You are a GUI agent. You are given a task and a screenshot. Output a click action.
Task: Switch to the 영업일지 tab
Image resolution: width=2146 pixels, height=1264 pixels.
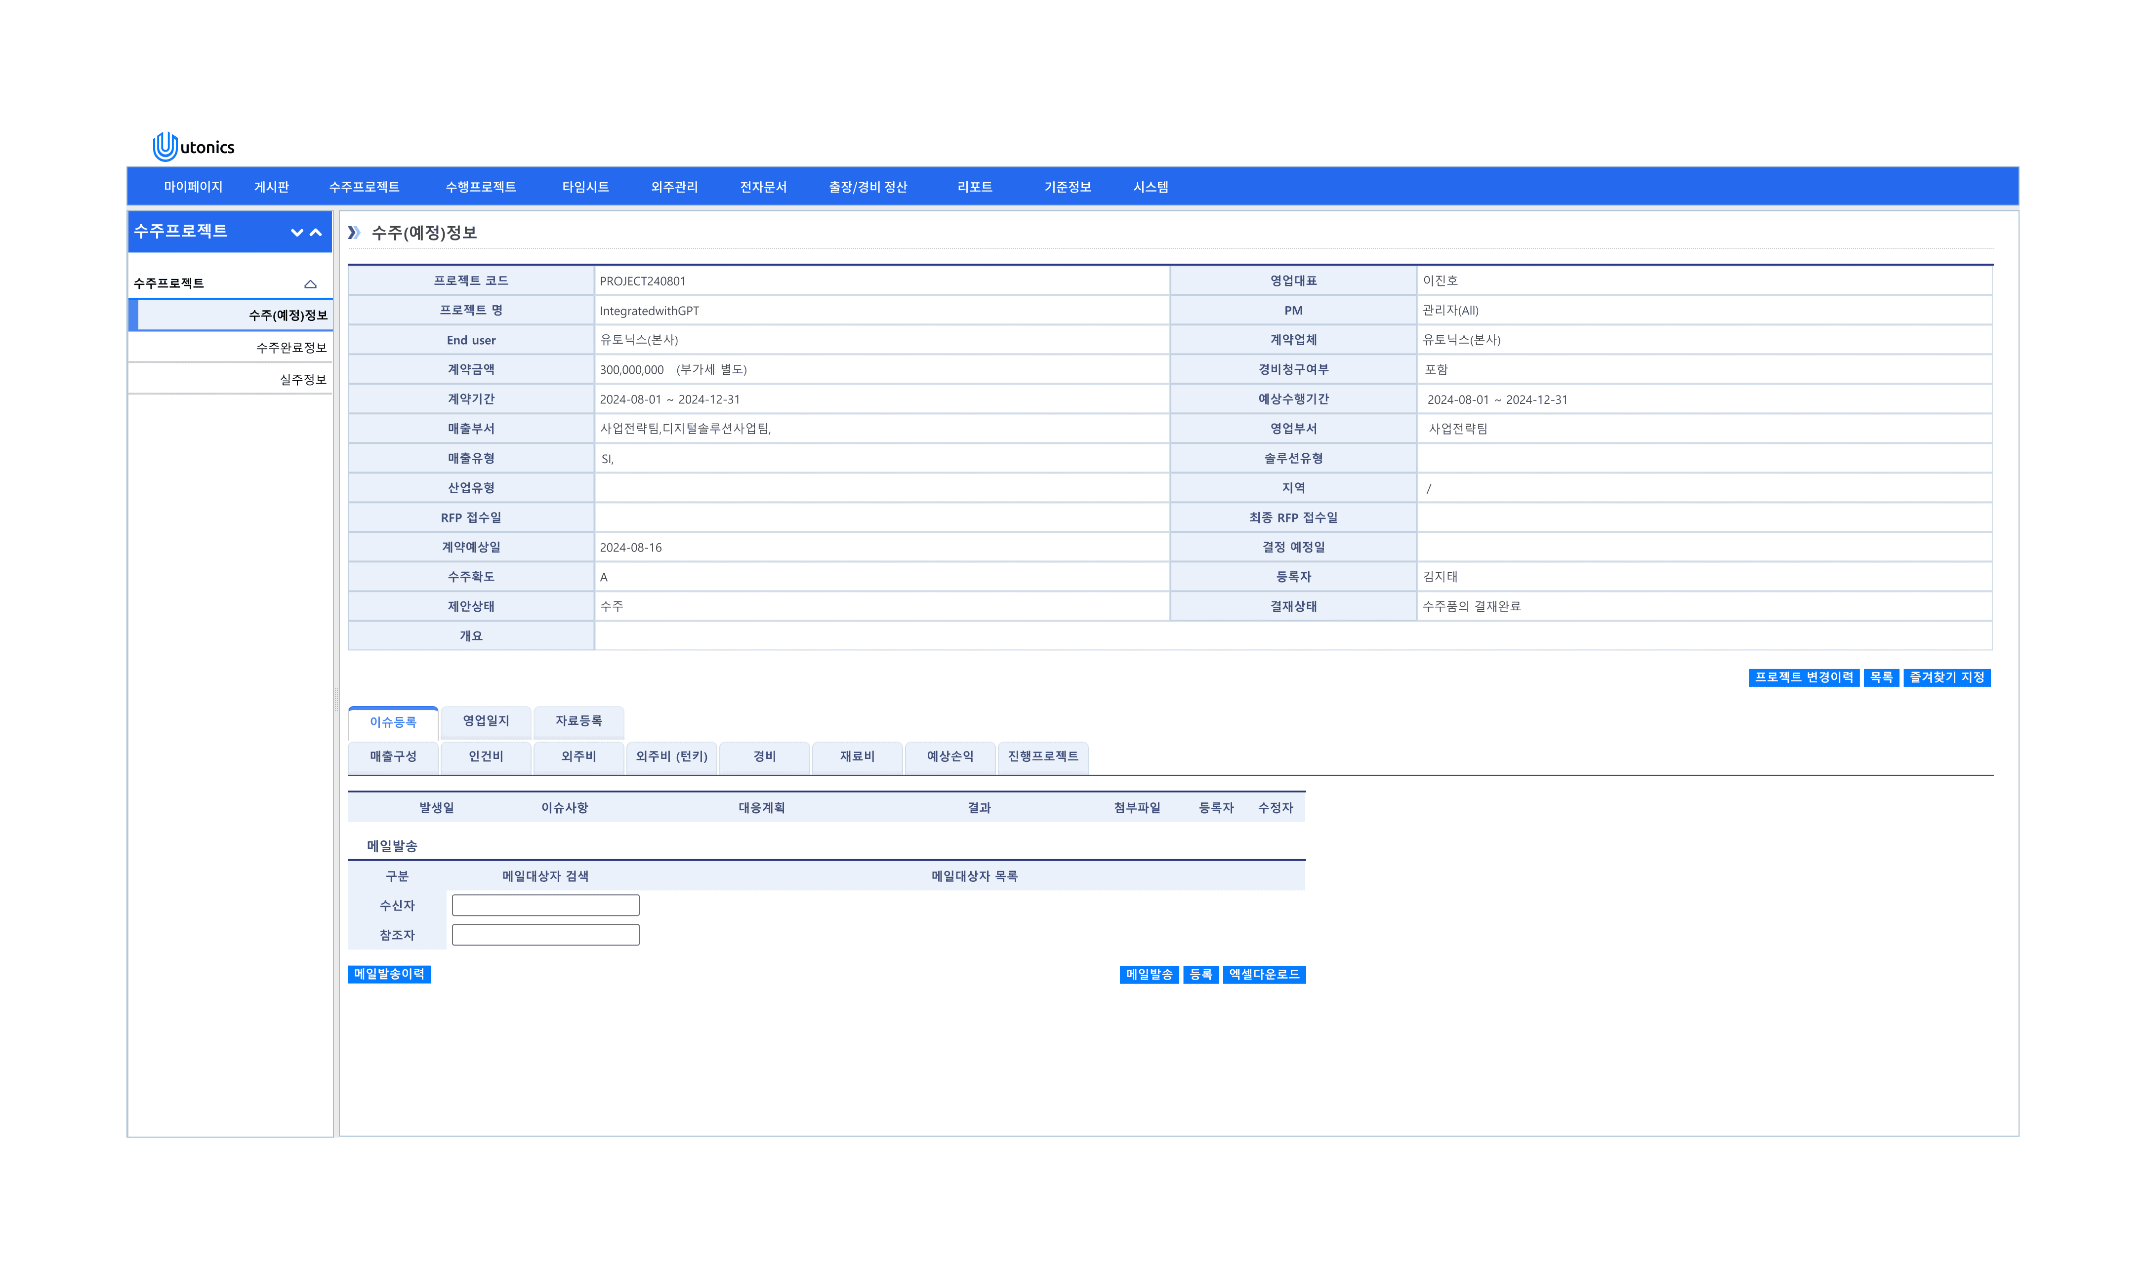[486, 720]
